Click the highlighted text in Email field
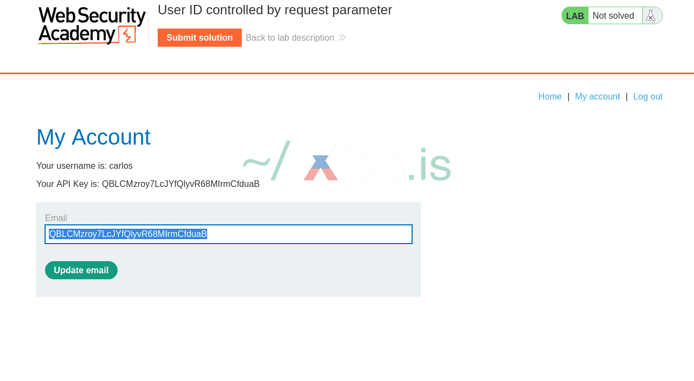Image resolution: width=694 pixels, height=381 pixels. click(x=128, y=234)
